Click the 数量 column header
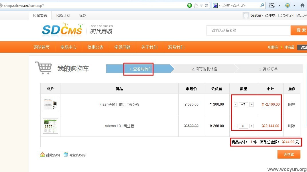 (243, 89)
